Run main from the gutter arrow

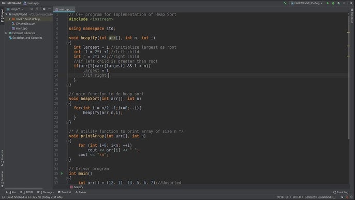(62, 174)
